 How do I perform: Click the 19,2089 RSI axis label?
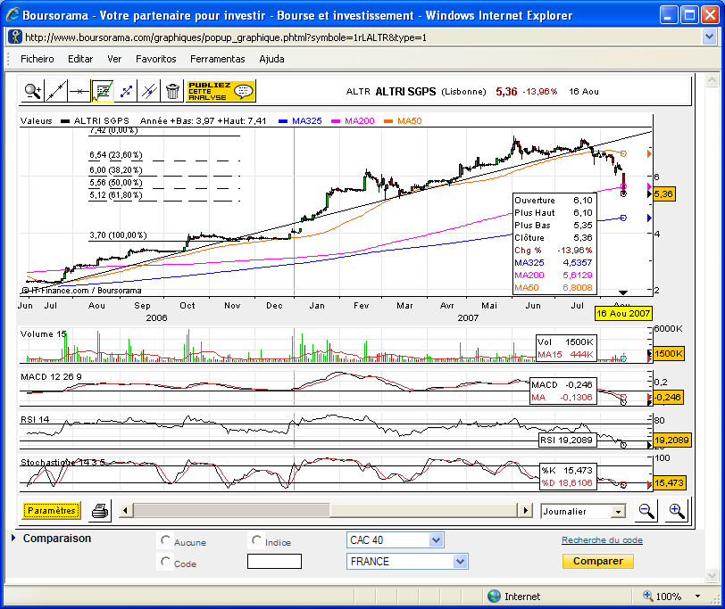(671, 440)
